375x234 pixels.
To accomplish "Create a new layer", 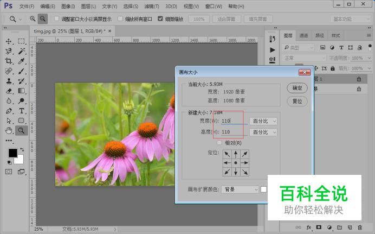I will coord(350,227).
